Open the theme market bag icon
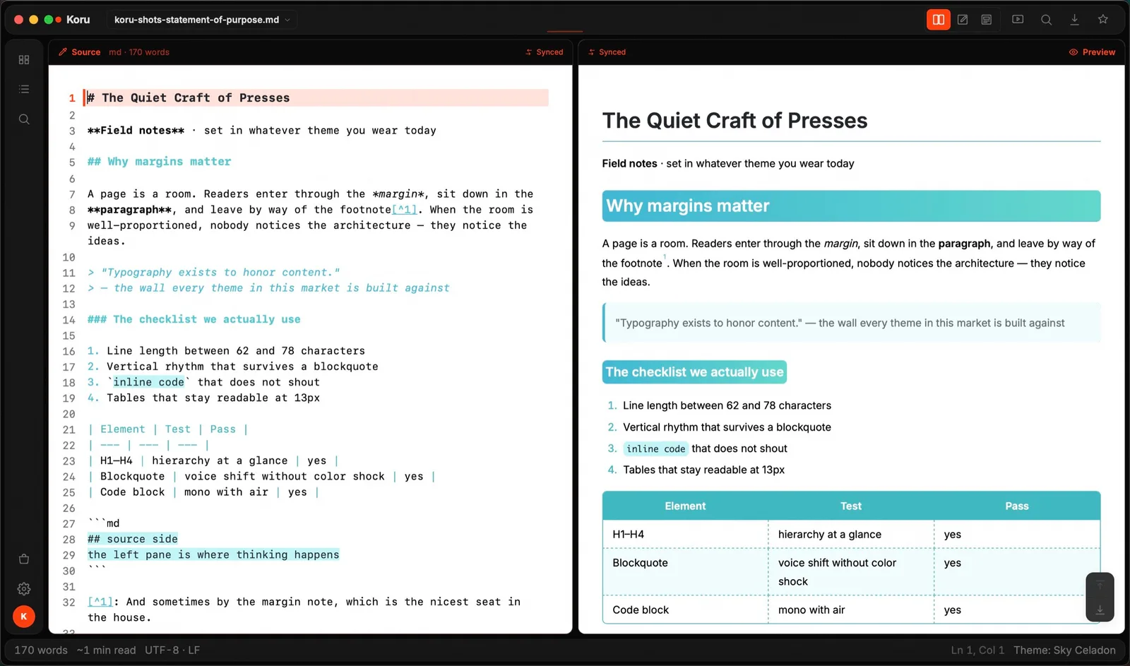Viewport: 1130px width, 666px height. (x=24, y=559)
